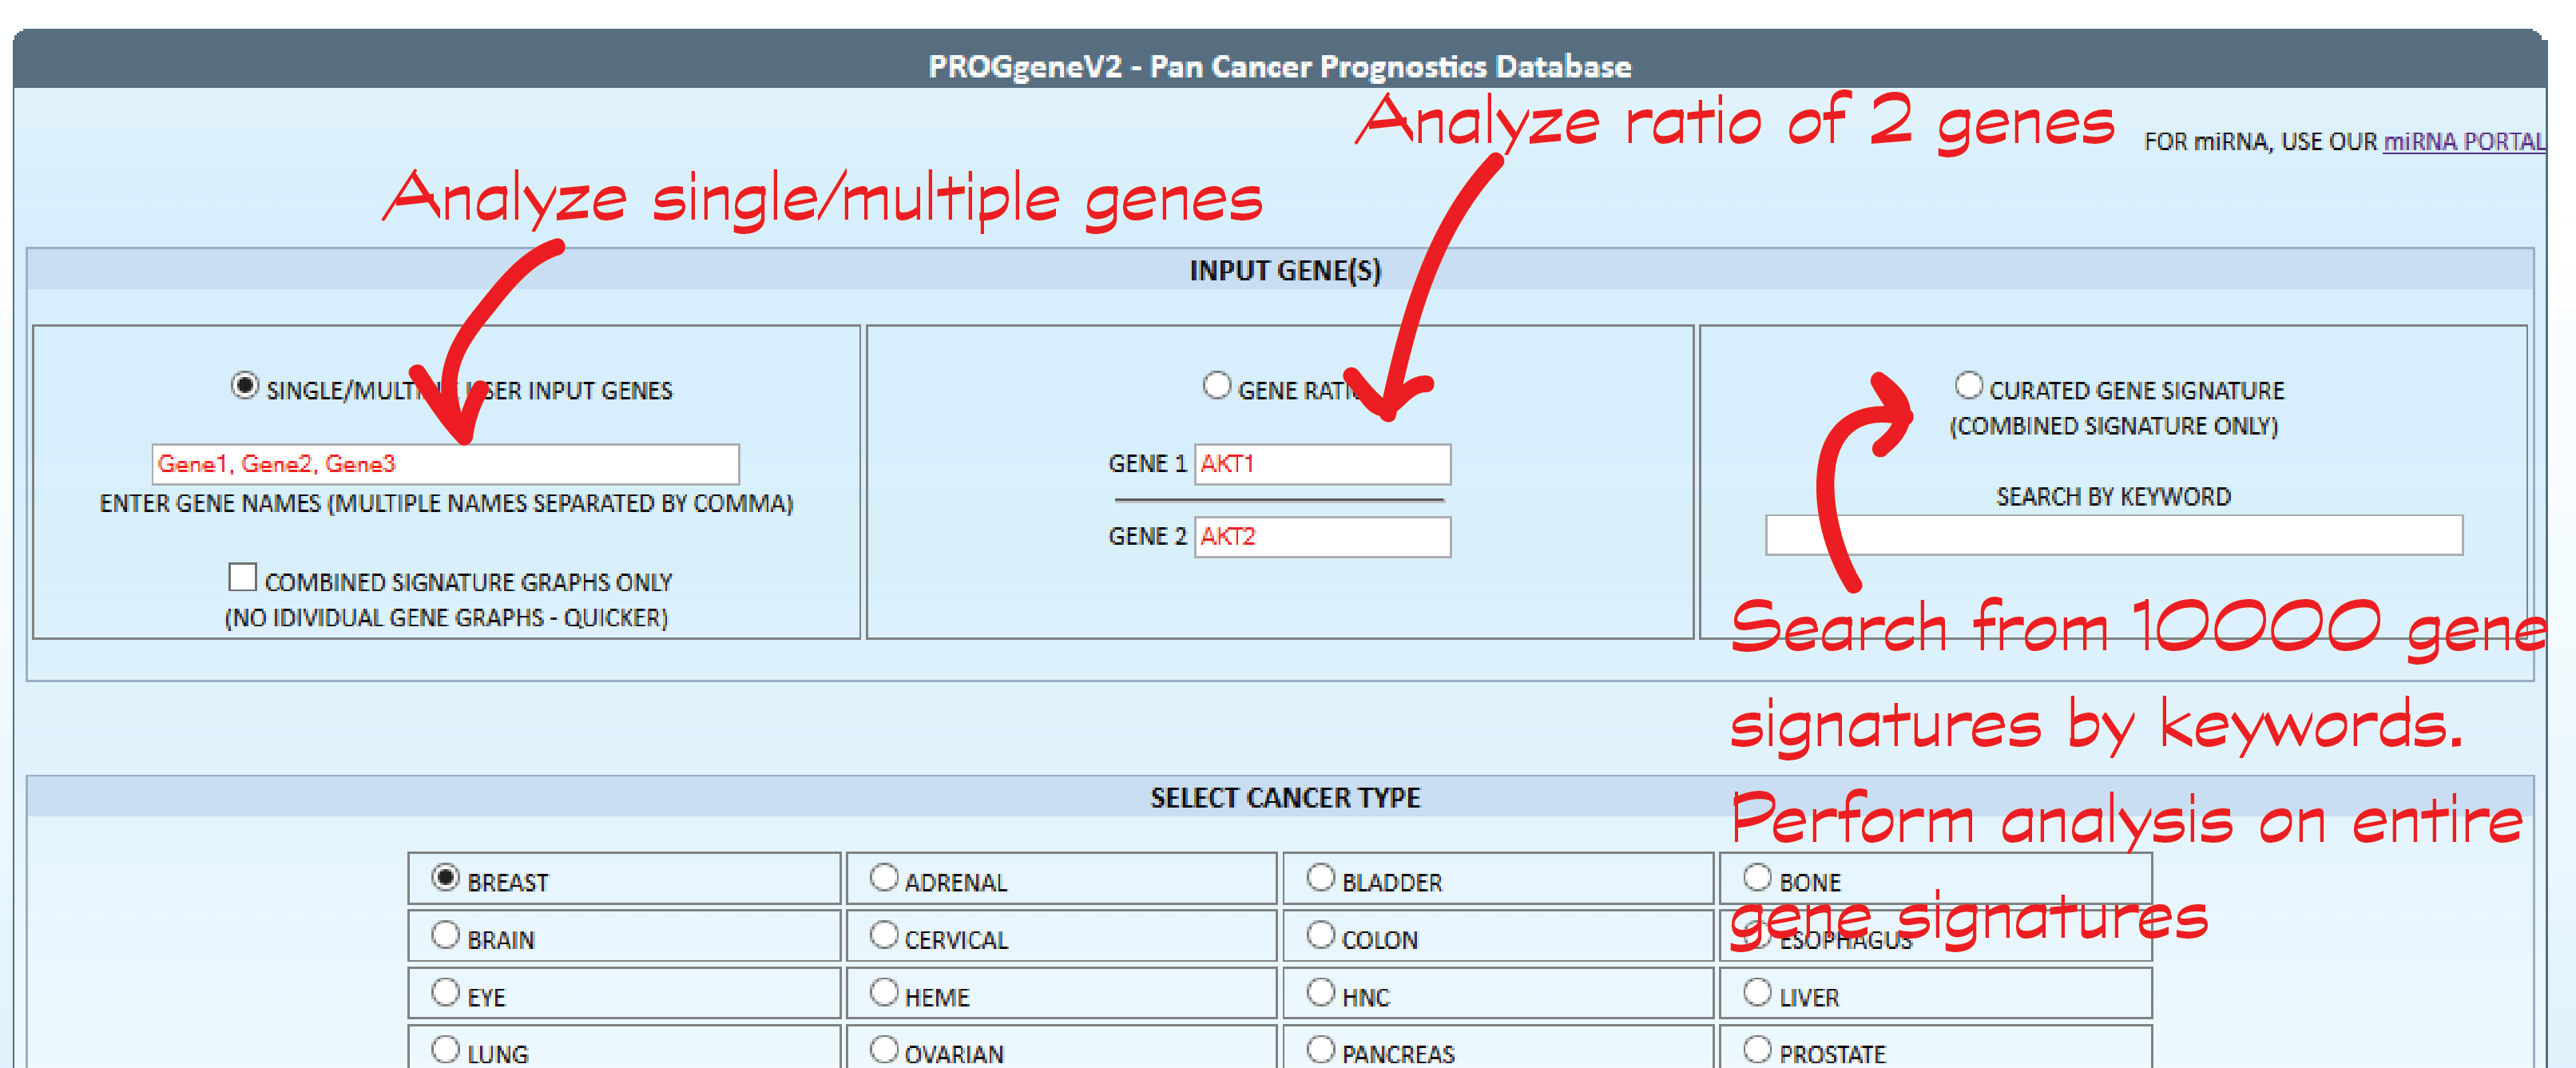This screenshot has width=2576, height=1068.
Task: Choose Heme cancer type
Action: pyautogui.click(x=883, y=993)
